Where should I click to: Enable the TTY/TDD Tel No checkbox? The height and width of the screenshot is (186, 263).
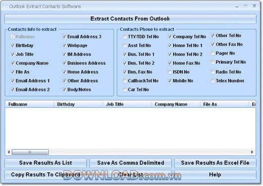(x=125, y=36)
